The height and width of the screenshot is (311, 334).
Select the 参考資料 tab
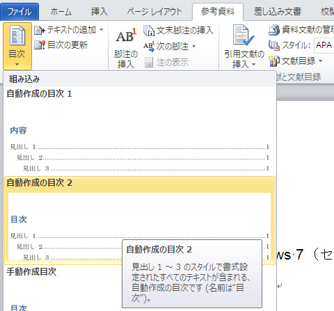(218, 12)
